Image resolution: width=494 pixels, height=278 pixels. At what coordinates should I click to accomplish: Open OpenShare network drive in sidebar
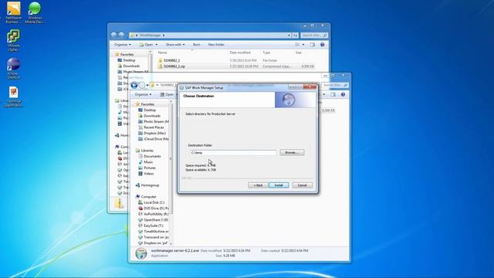click(x=153, y=219)
